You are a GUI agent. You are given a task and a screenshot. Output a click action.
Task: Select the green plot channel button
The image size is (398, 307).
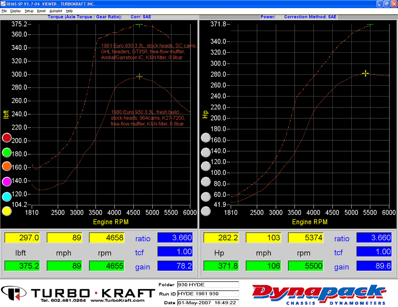pyautogui.click(x=6, y=153)
